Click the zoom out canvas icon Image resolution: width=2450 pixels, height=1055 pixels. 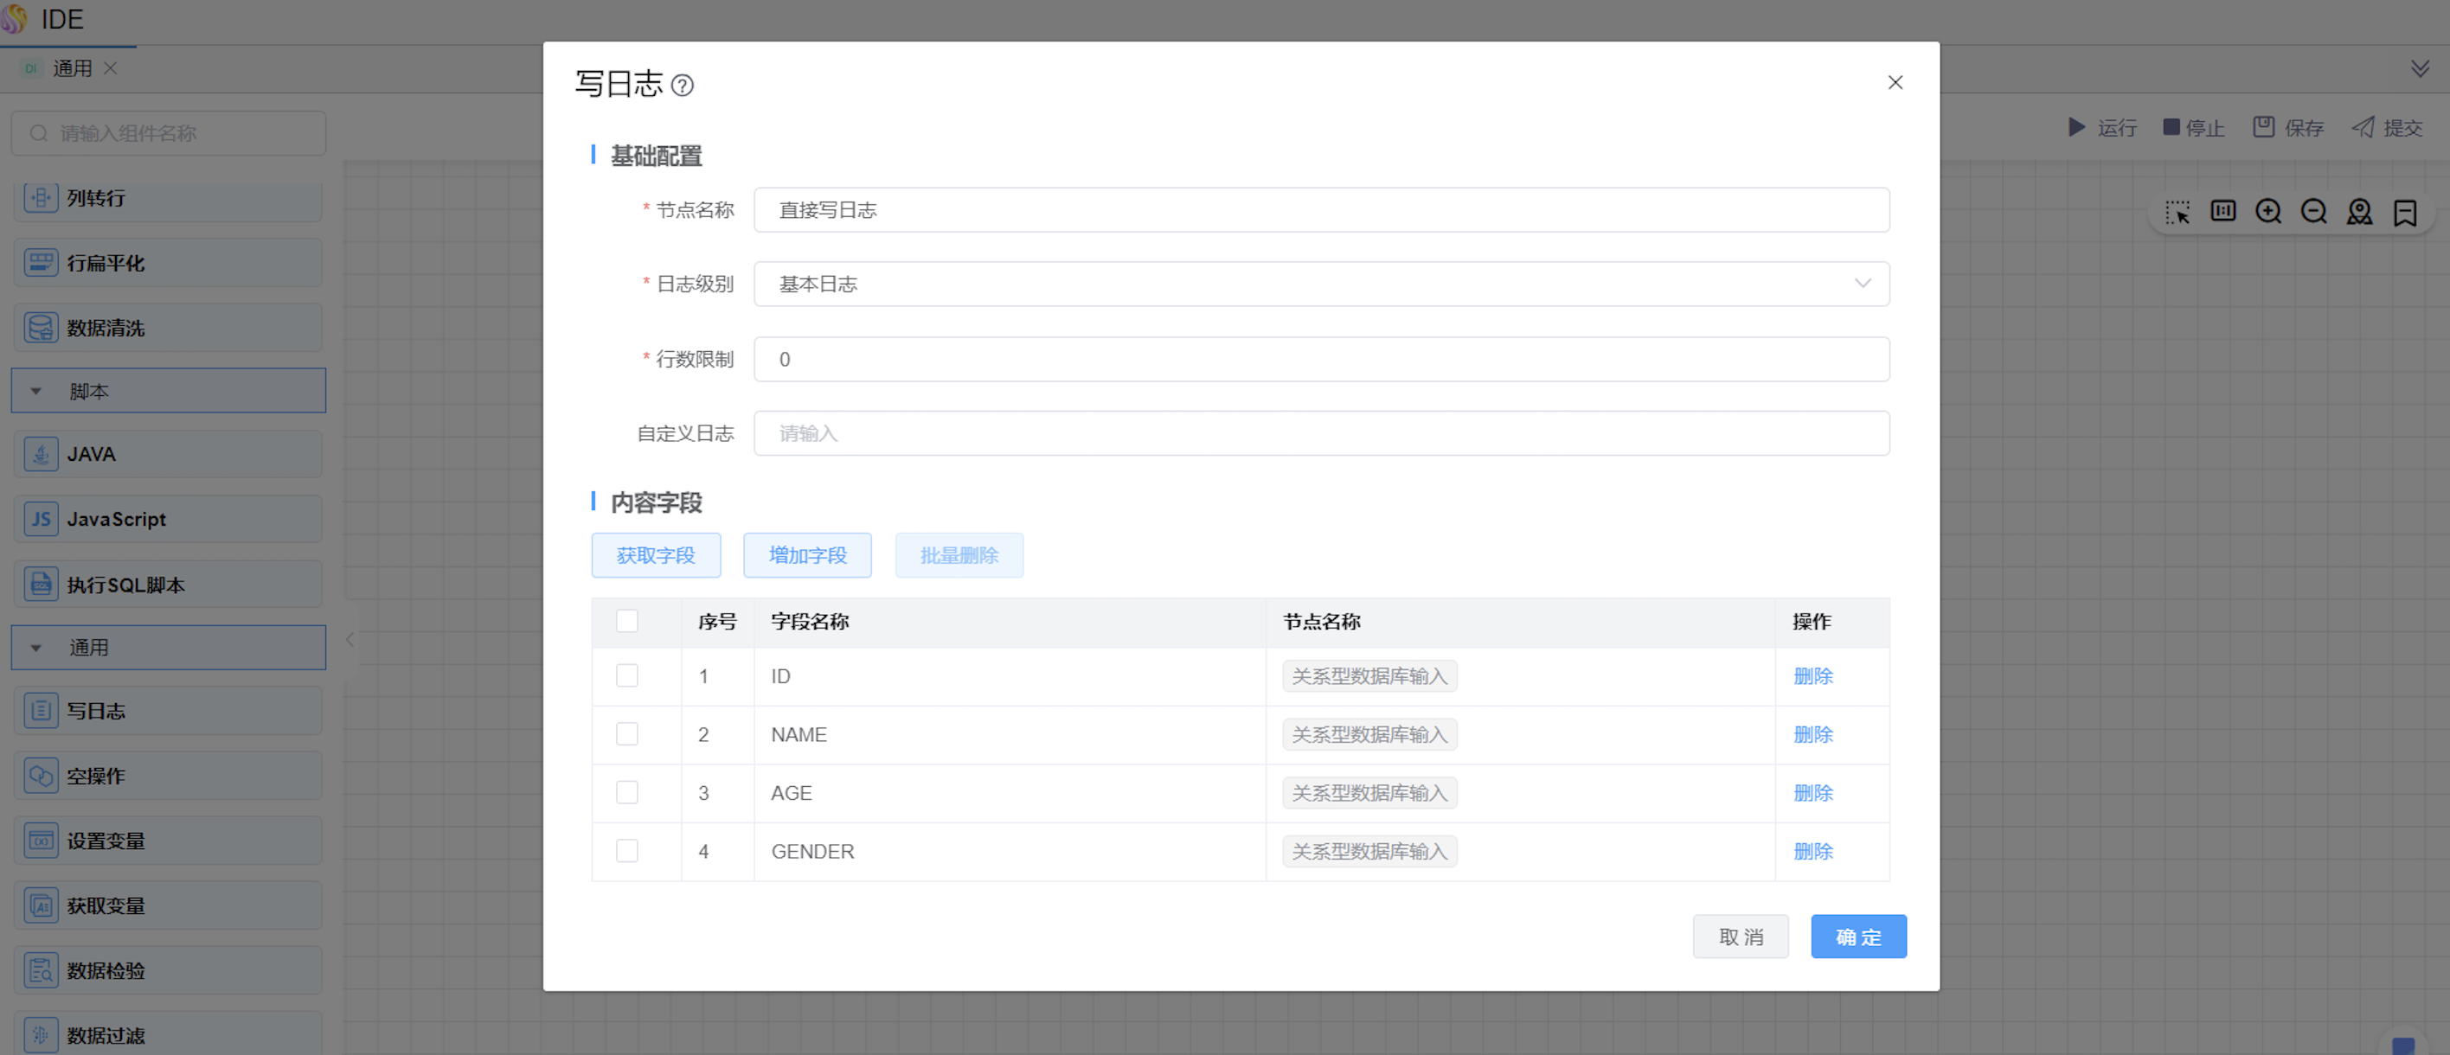tap(2313, 211)
